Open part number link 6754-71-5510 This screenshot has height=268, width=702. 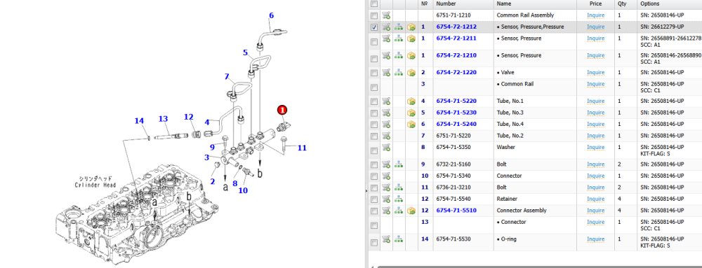pos(456,211)
